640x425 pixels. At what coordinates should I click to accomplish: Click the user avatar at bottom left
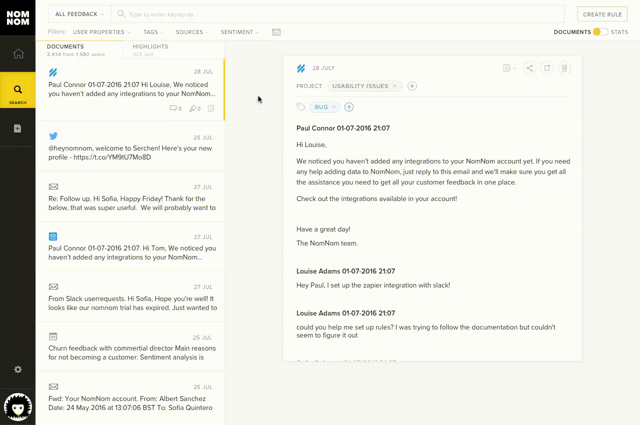click(18, 406)
